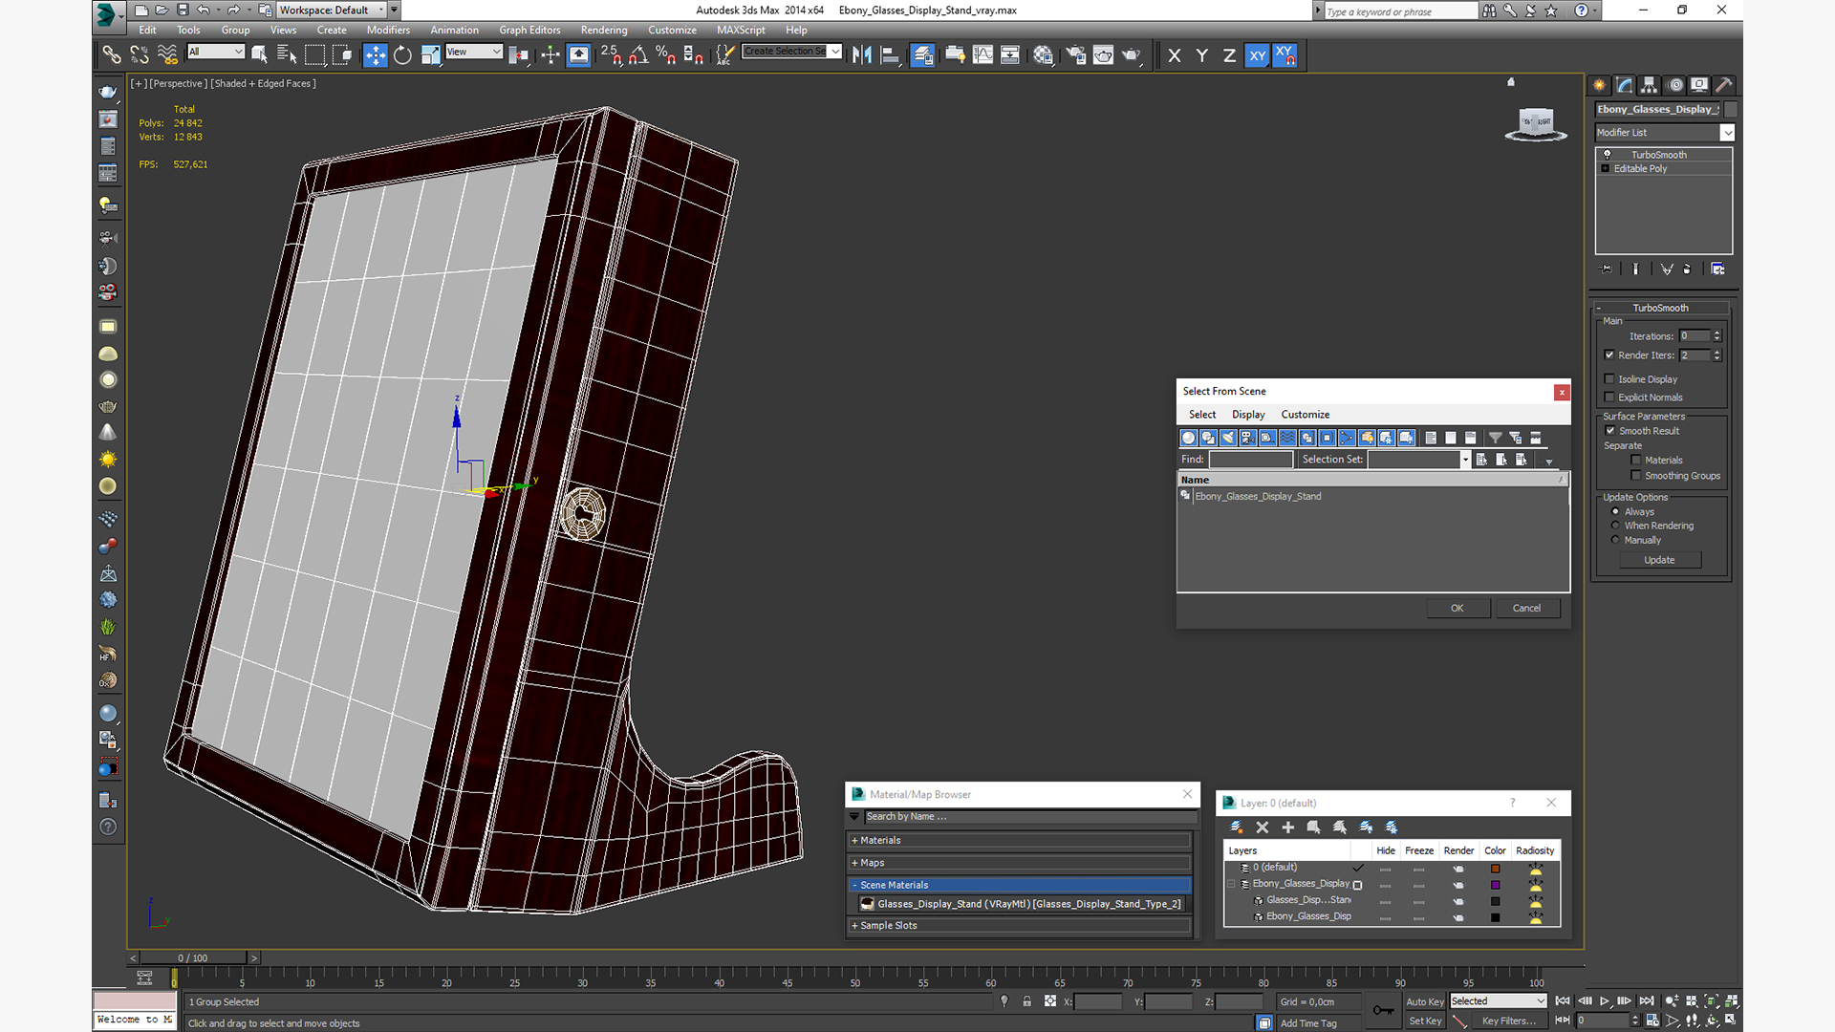This screenshot has height=1032, width=1835.
Task: Toggle Display Cameras filter in Select From Scene
Action: (1247, 438)
